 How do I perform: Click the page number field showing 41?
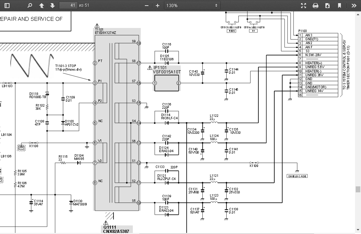pyautogui.click(x=68, y=6)
